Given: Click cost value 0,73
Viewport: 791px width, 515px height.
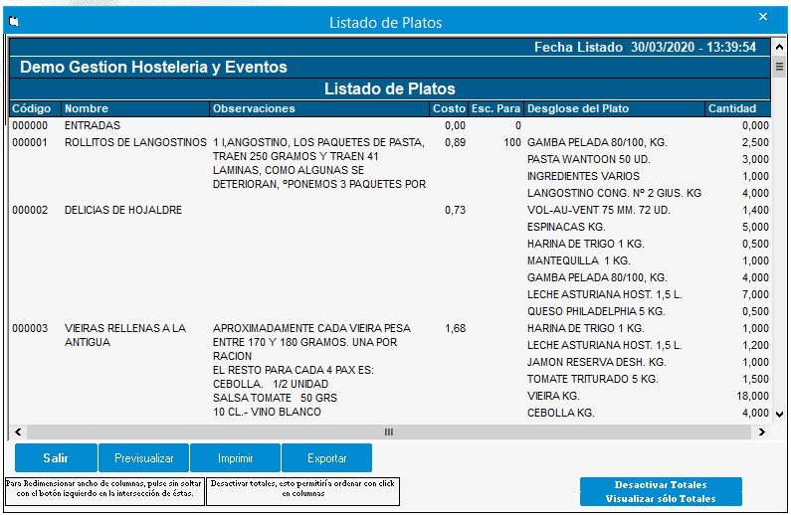Looking at the screenshot, I should (455, 210).
